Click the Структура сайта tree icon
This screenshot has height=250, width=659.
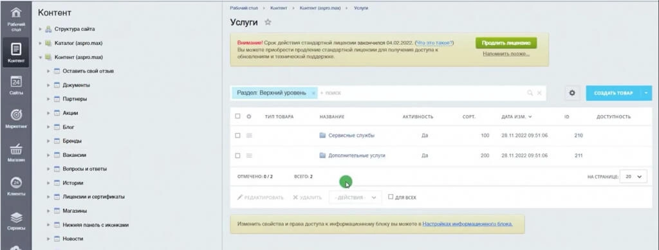point(48,29)
